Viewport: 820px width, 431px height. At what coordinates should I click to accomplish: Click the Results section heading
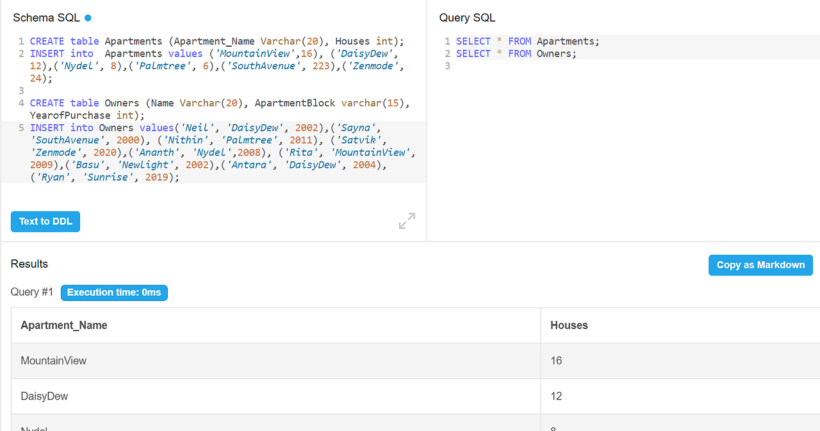pyautogui.click(x=28, y=263)
